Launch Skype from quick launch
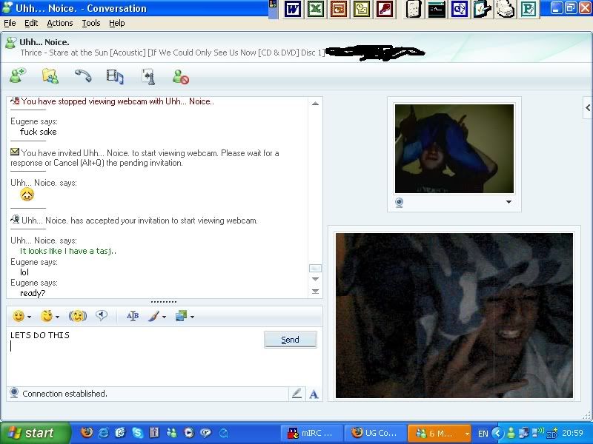This screenshot has height=444, width=593. (x=137, y=433)
